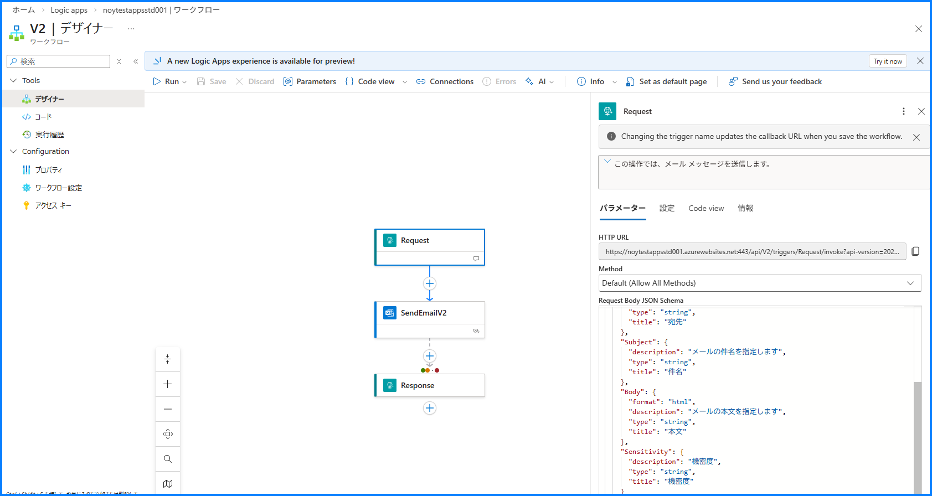Image resolution: width=932 pixels, height=496 pixels.
Task: Open the AI dropdown menu
Action: coord(539,81)
